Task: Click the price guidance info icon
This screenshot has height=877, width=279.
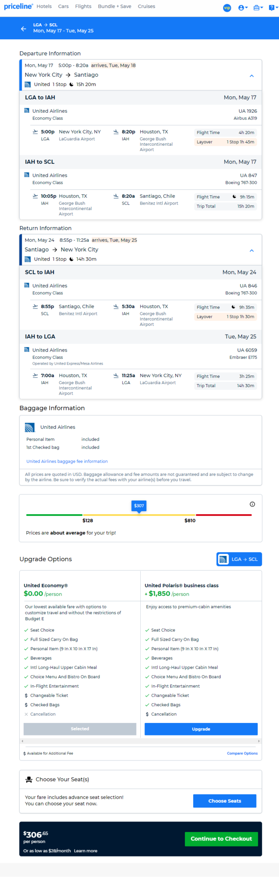Action: pyautogui.click(x=252, y=504)
